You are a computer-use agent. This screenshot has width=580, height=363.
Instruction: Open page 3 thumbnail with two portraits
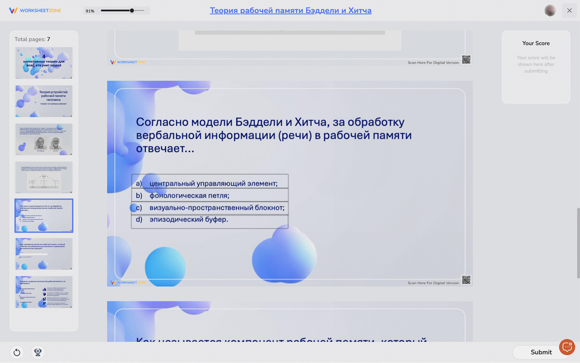tap(44, 139)
